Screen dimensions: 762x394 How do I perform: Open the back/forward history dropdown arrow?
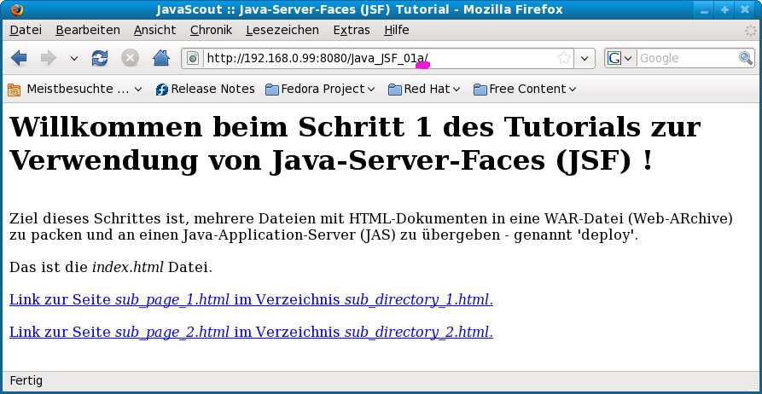(73, 58)
